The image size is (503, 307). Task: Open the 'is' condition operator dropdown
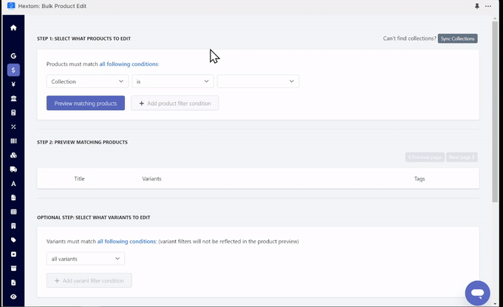[x=173, y=81]
